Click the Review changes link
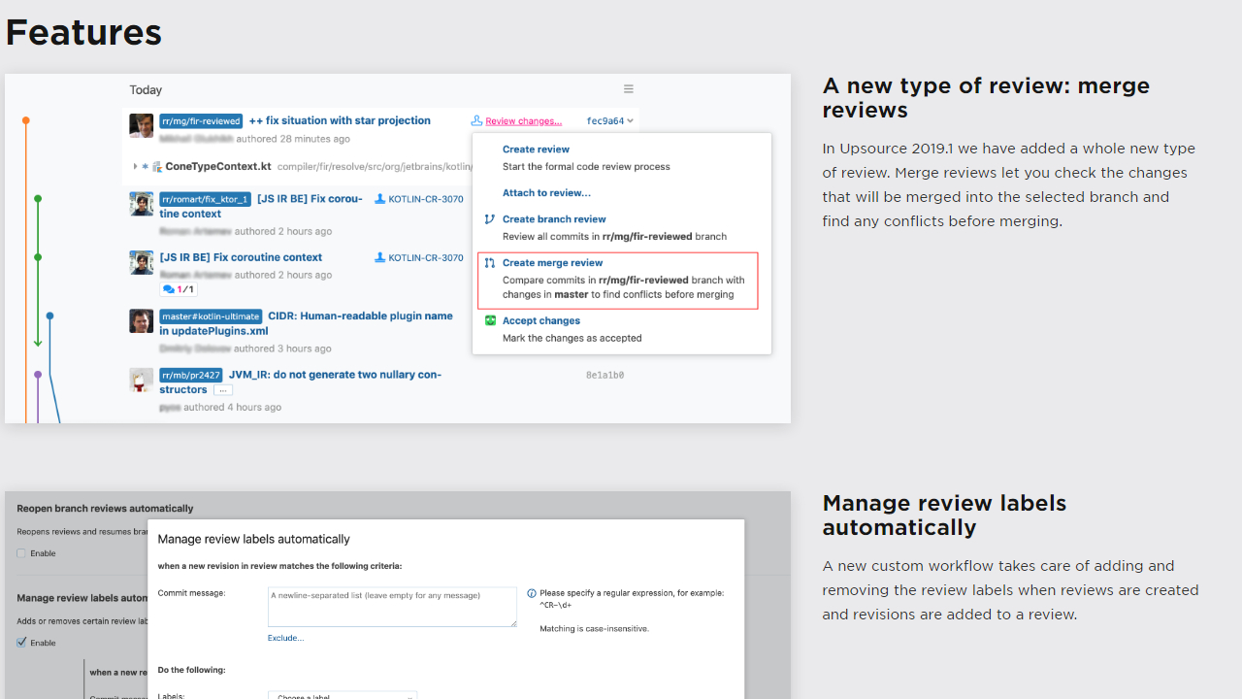The height and width of the screenshot is (699, 1242). pyautogui.click(x=523, y=121)
